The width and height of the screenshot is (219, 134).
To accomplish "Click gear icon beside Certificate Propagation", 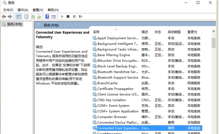I will pos(94,89).
